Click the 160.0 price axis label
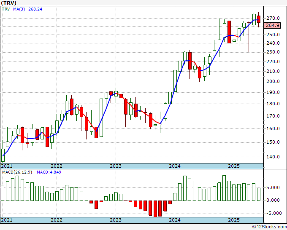The image size is (287, 230). [x=273, y=128]
